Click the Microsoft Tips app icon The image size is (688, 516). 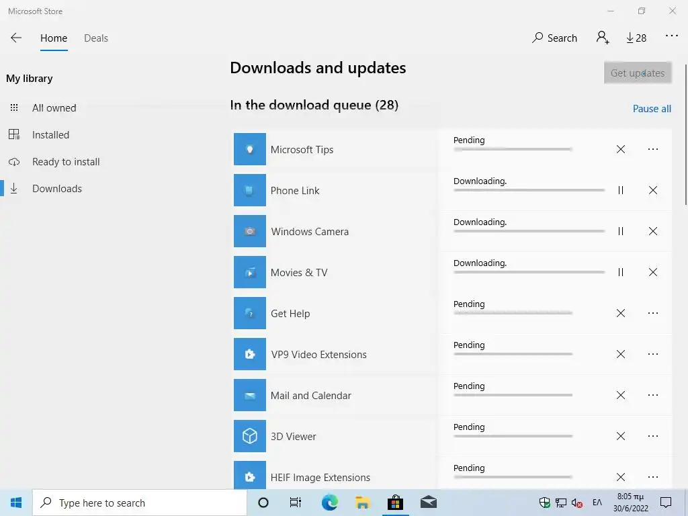[250, 149]
